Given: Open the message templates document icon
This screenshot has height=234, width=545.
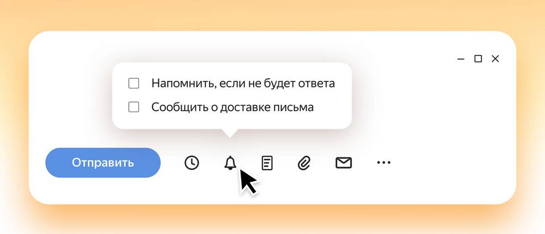Looking at the screenshot, I should coord(267,163).
